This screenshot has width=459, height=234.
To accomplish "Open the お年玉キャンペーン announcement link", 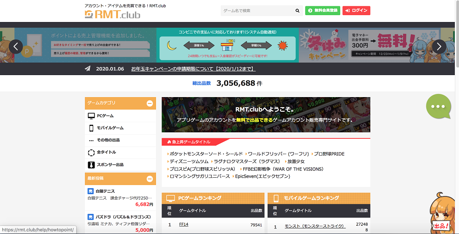I will 194,69.
